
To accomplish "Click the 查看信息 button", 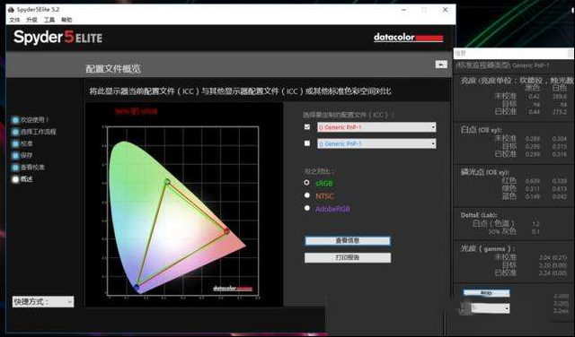I will pyautogui.click(x=348, y=240).
